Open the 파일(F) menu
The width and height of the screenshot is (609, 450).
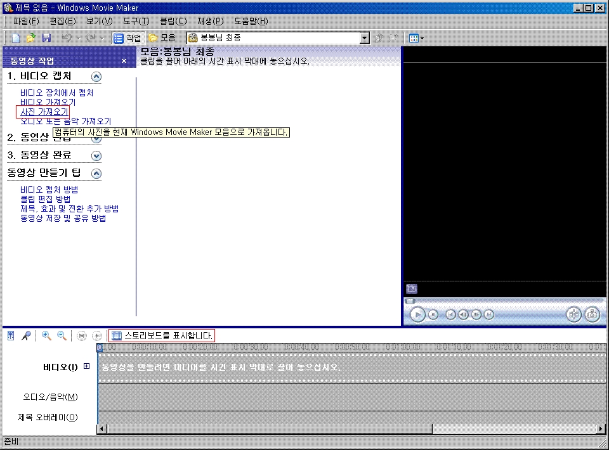pyautogui.click(x=26, y=22)
